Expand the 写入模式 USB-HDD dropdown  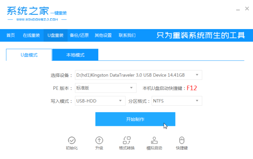click(x=100, y=101)
